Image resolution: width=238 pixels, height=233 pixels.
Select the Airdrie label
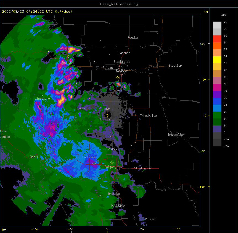point(112,149)
